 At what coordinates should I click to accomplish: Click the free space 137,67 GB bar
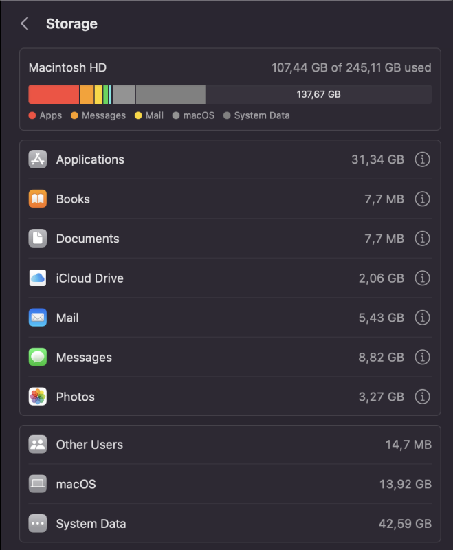pyautogui.click(x=319, y=94)
